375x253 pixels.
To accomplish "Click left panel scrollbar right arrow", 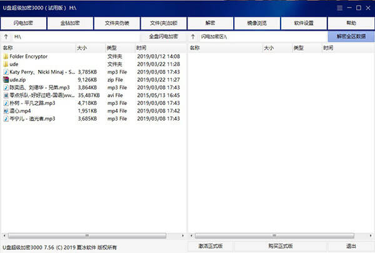I will (183, 236).
